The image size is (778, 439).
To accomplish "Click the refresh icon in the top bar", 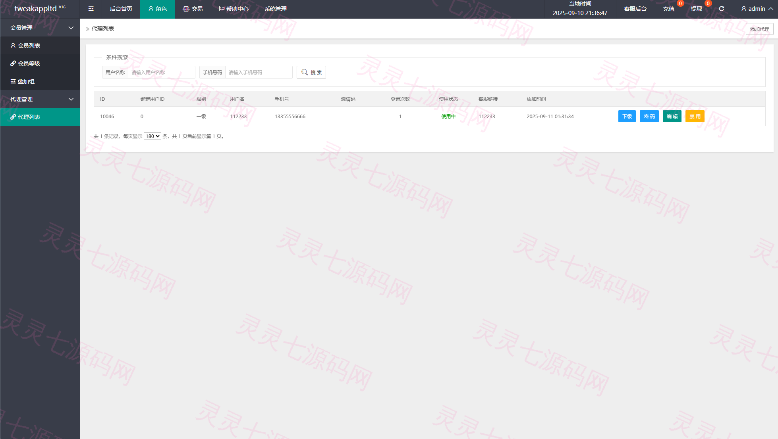I will click(722, 9).
